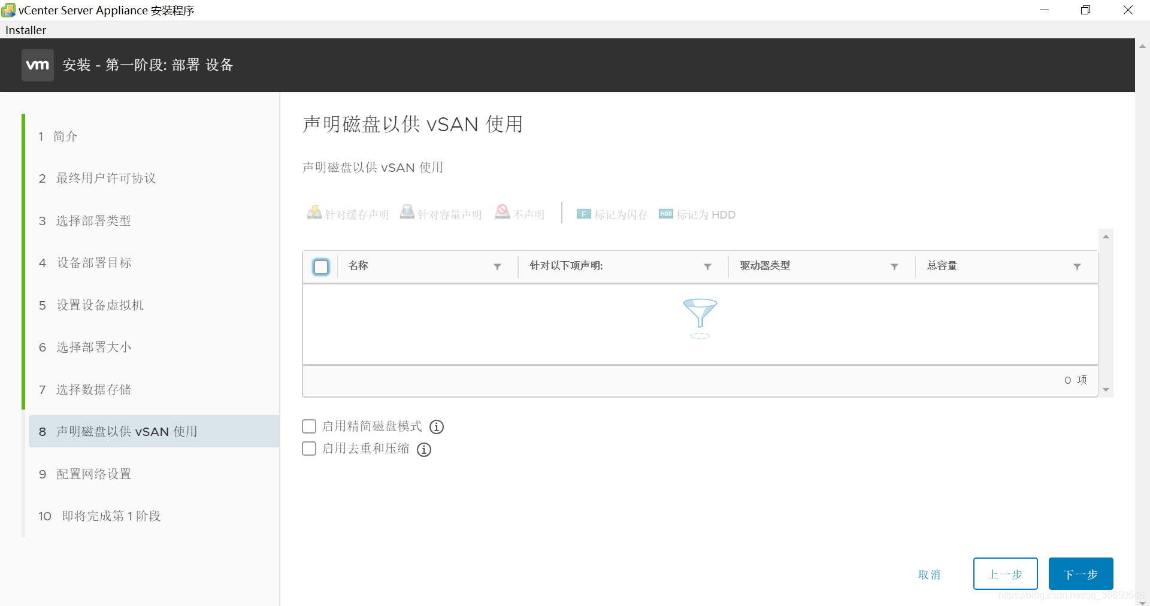Close the vCenter Server Appliance installer
The width and height of the screenshot is (1150, 606).
[1128, 10]
